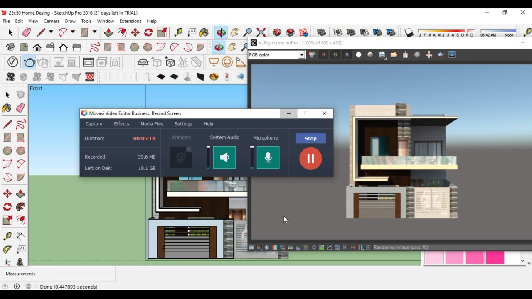Click the V-Ray sphere light icon

(x=227, y=62)
